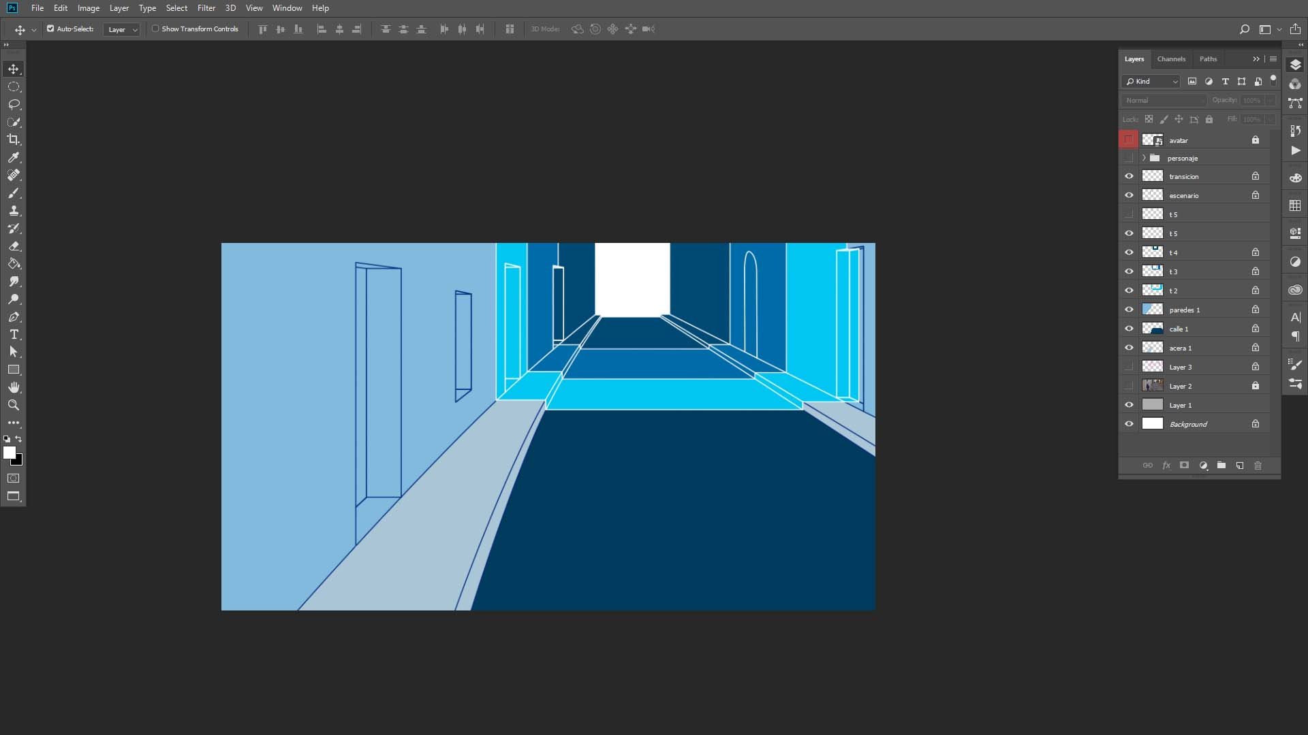The image size is (1308, 735).
Task: Hide the escenario layer
Action: pos(1129,195)
